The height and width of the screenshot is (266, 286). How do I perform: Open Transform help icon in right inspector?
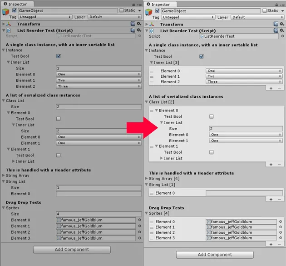point(276,24)
